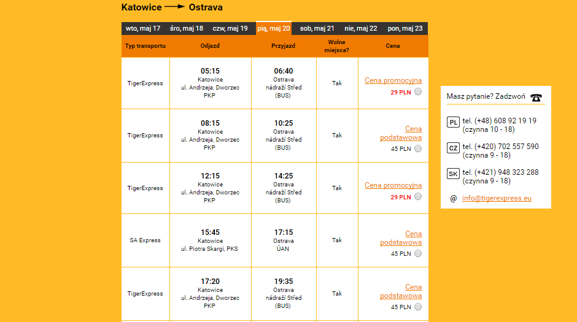The width and height of the screenshot is (577, 322).
Task: Click the info@tigerexpress.eu email link
Action: [497, 198]
